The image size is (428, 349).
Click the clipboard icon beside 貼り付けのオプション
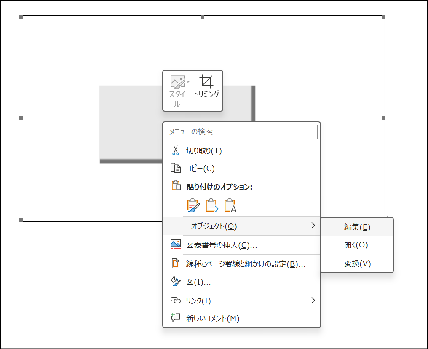point(176,185)
